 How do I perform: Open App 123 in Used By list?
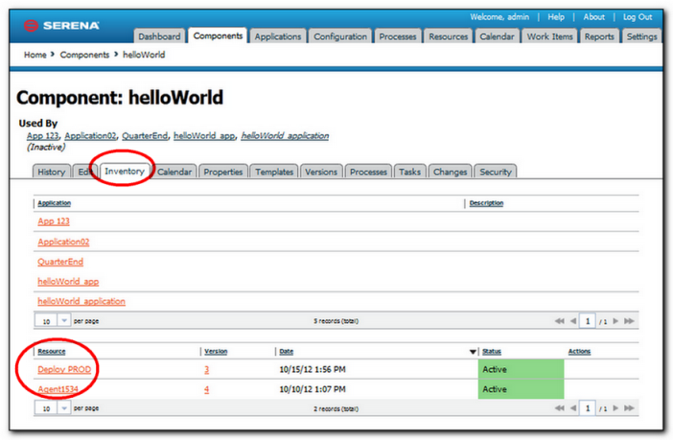pyautogui.click(x=42, y=136)
